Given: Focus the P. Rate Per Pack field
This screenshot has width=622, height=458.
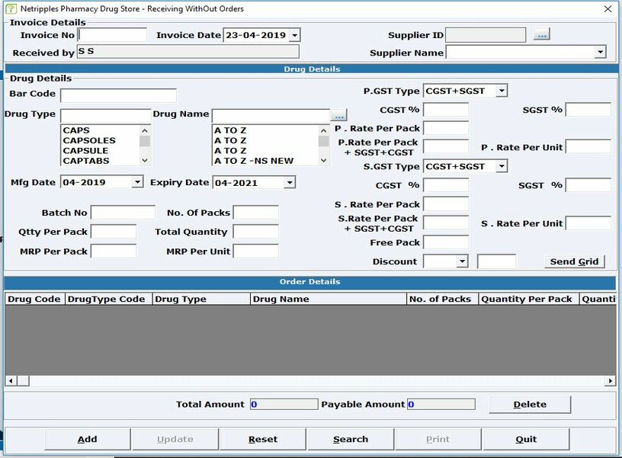Looking at the screenshot, I should pyautogui.click(x=446, y=128).
